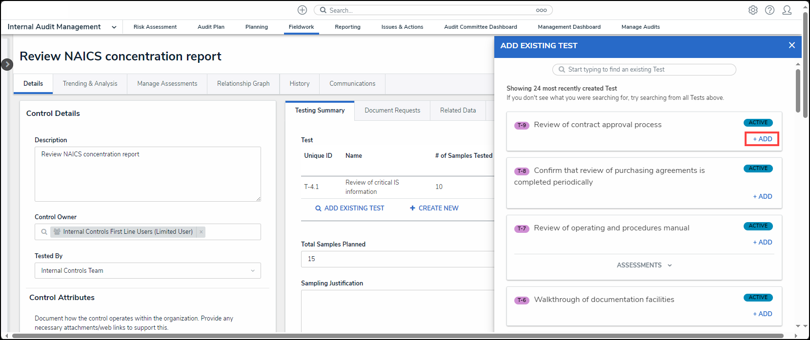This screenshot has width=810, height=340.
Task: Click the Total Samples Planned field
Action: tap(398, 259)
